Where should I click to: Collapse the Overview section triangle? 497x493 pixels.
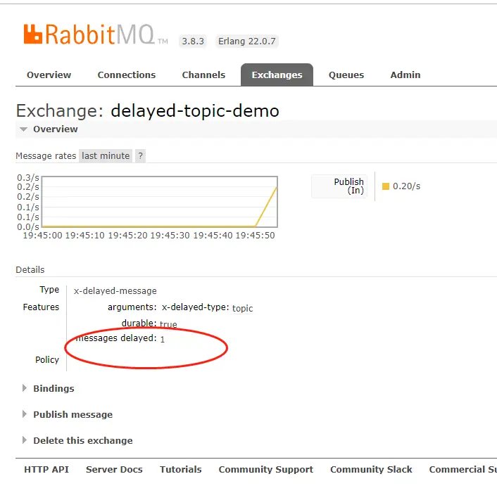(23, 129)
